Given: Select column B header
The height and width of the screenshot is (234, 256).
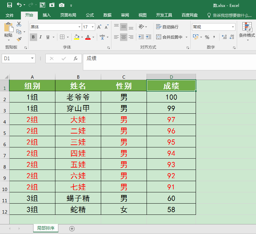Looking at the screenshot, I should click(x=78, y=77).
